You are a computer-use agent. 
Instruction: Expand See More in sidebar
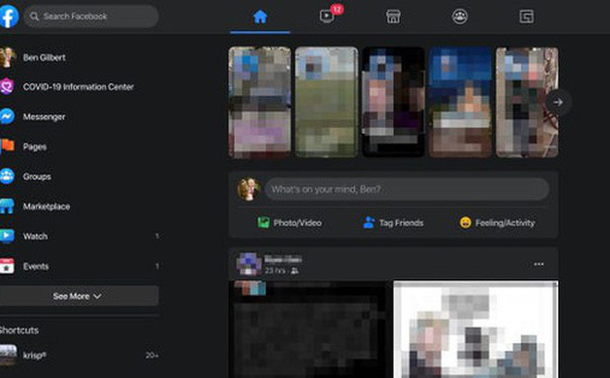point(79,296)
